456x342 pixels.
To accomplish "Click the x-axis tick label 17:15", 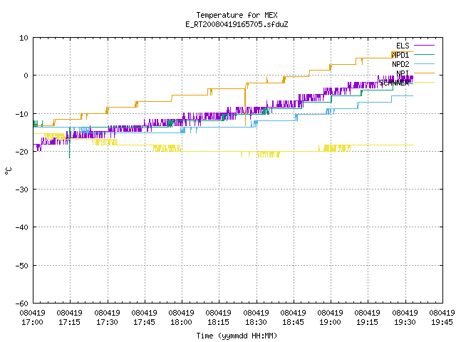I will point(70,322).
